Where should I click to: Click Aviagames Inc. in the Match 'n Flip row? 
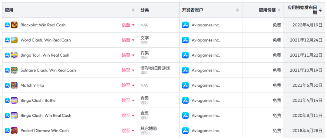(206, 85)
